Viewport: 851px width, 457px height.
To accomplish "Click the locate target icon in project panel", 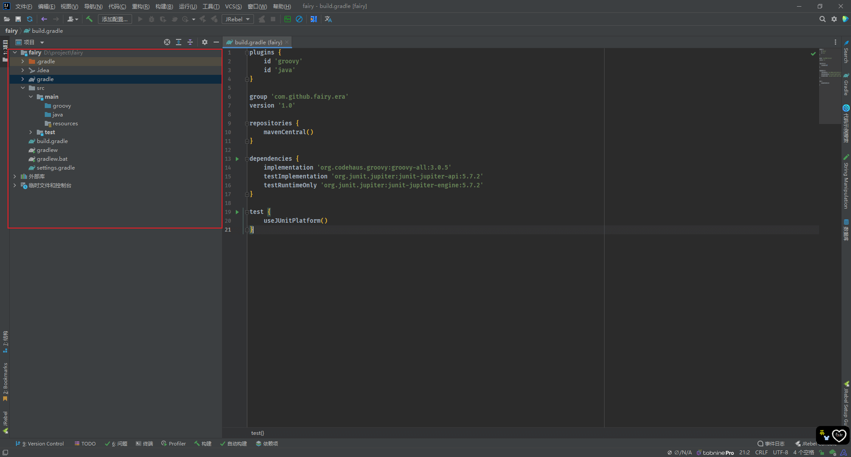I will click(x=167, y=42).
